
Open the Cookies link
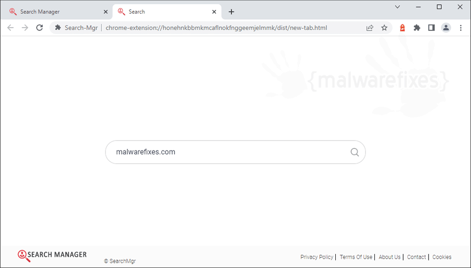[x=442, y=257]
